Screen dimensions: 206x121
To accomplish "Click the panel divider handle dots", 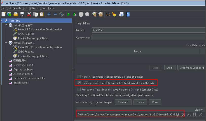I will (x=73, y=70).
